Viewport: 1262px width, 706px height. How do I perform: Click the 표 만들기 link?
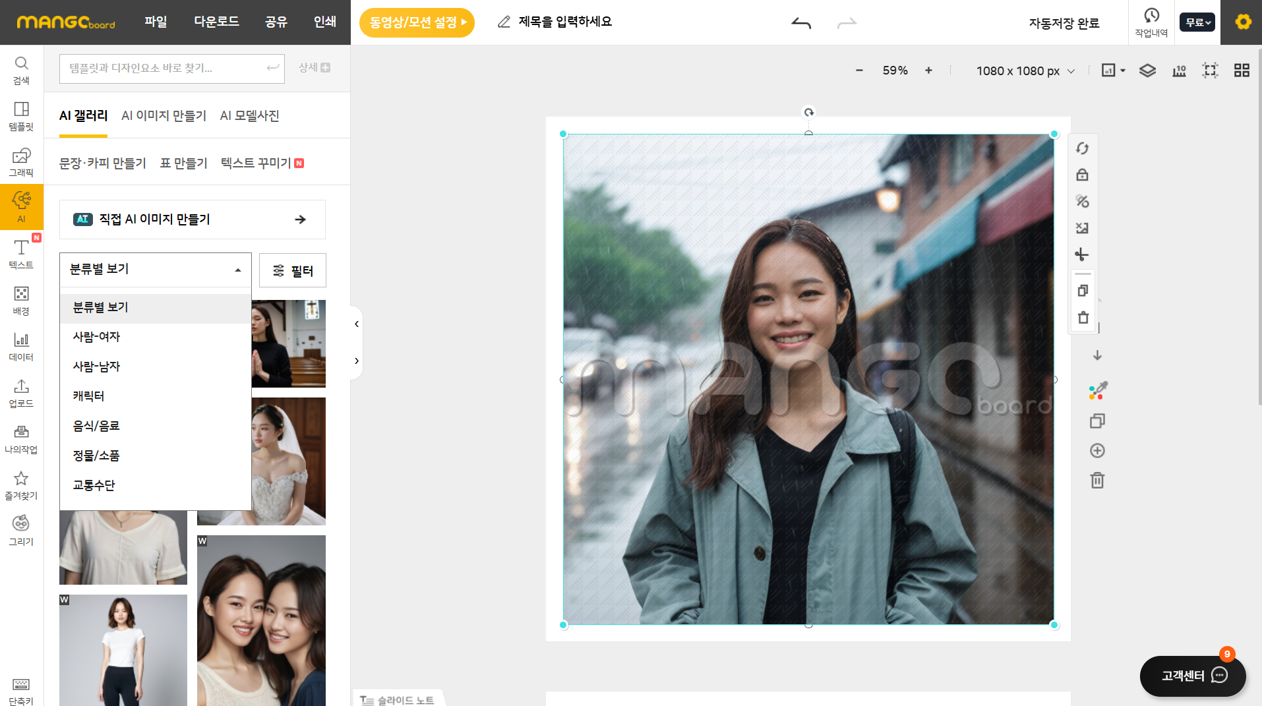click(184, 163)
